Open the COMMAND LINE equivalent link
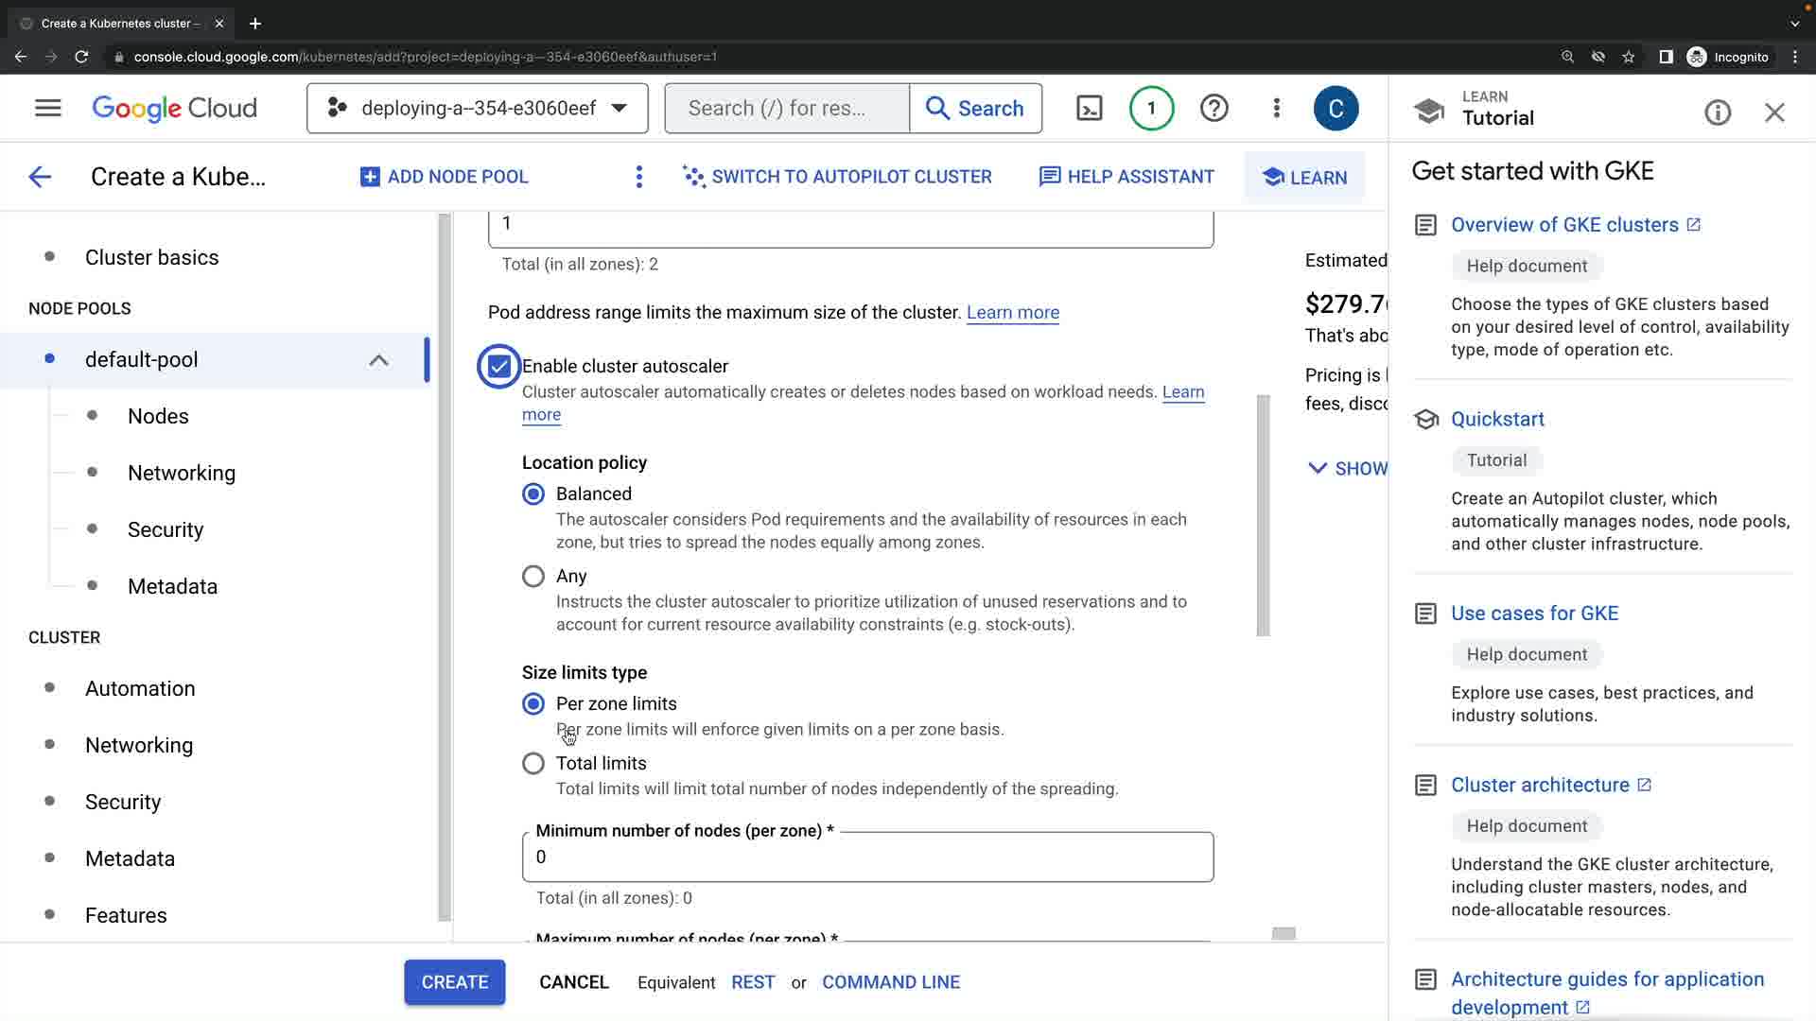Image resolution: width=1816 pixels, height=1021 pixels. 890,982
